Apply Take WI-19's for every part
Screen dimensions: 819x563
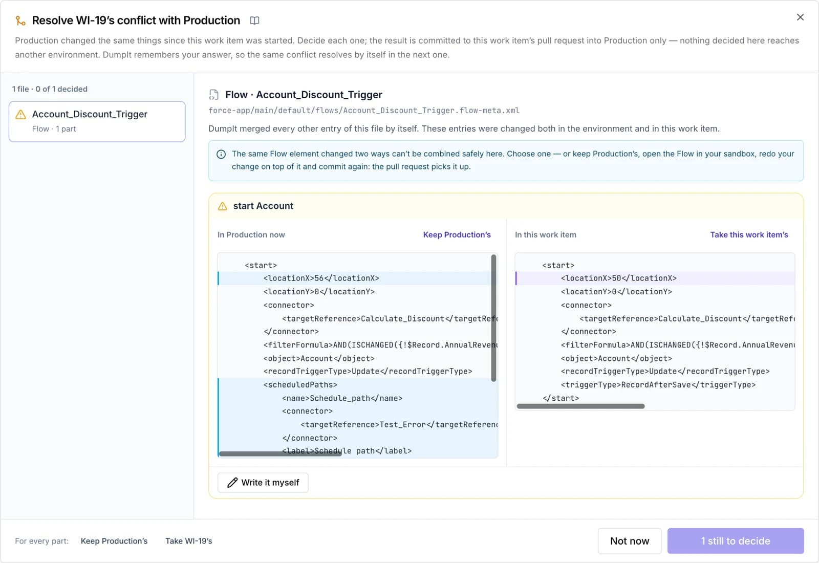click(188, 541)
